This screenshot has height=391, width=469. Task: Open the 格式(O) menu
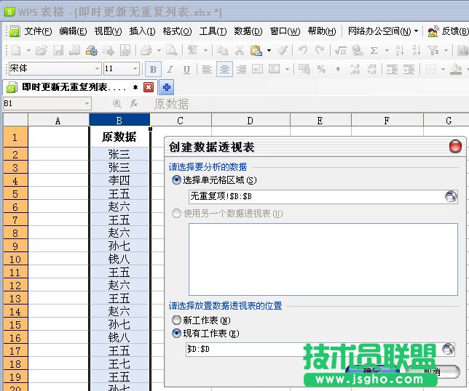178,31
